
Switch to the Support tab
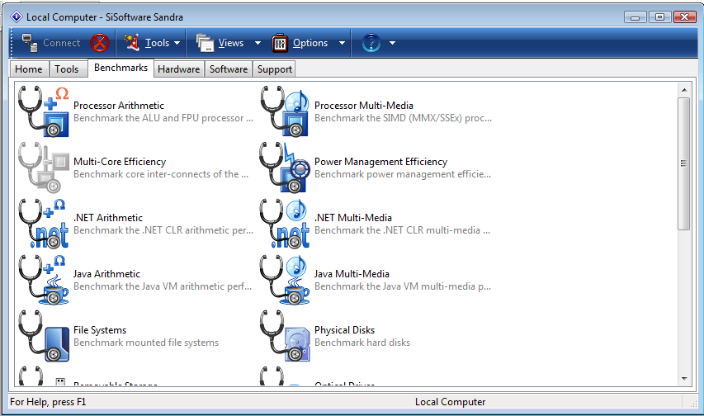275,69
